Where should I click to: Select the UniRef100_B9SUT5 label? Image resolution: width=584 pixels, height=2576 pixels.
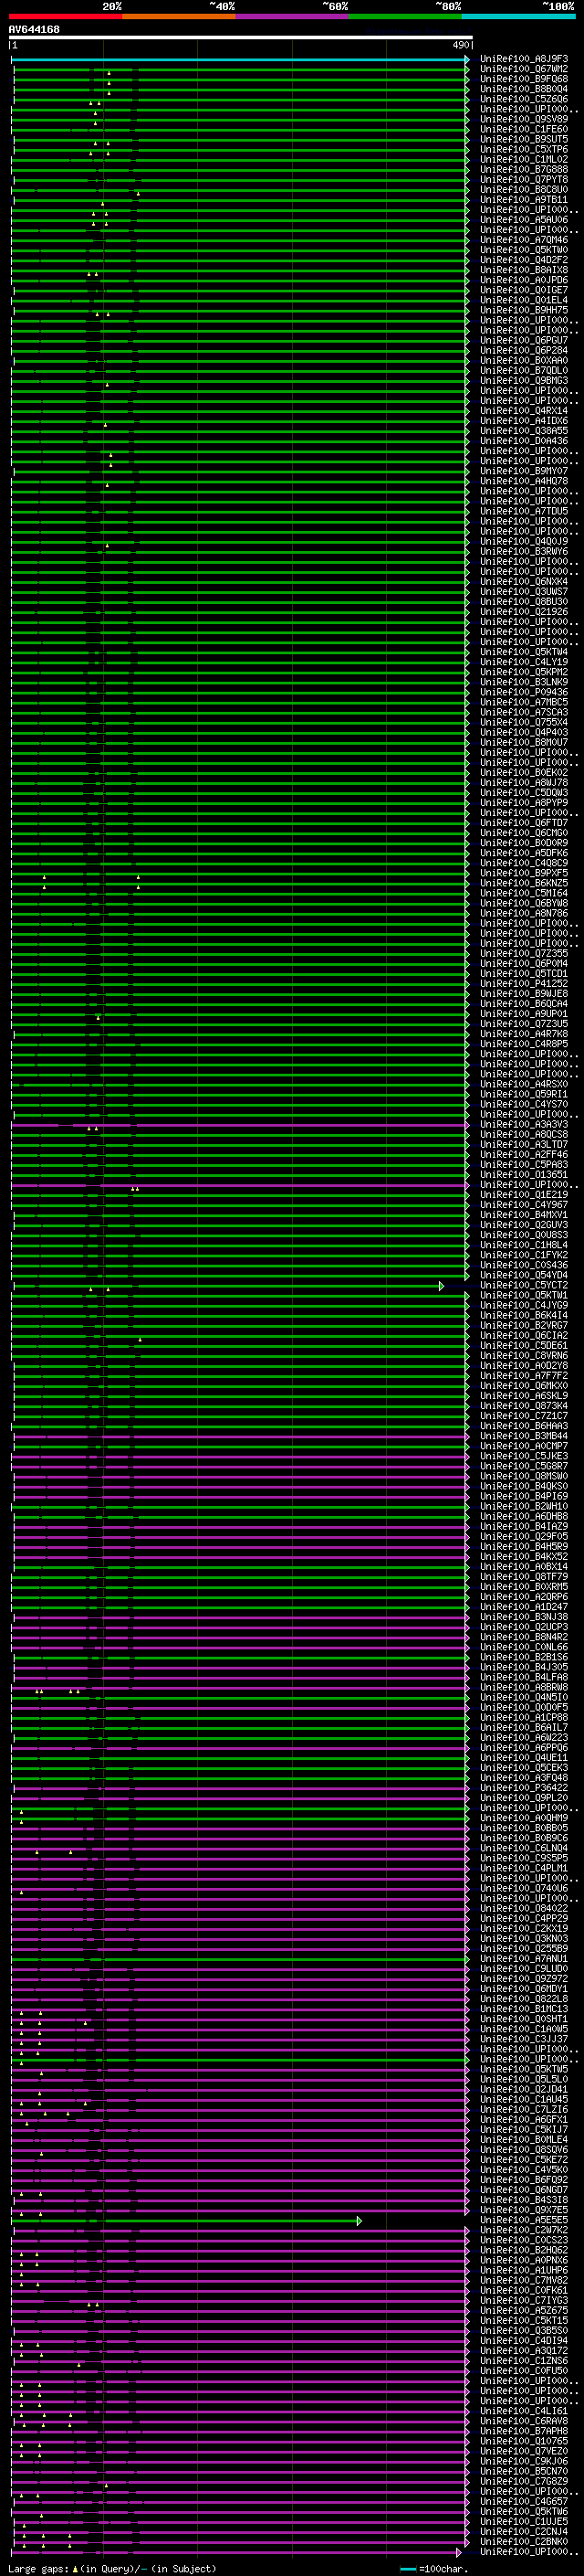[x=523, y=139]
